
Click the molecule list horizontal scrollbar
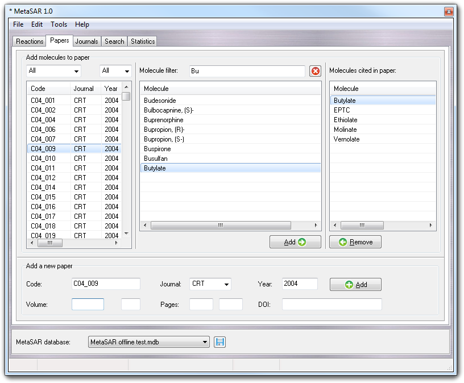click(x=220, y=226)
